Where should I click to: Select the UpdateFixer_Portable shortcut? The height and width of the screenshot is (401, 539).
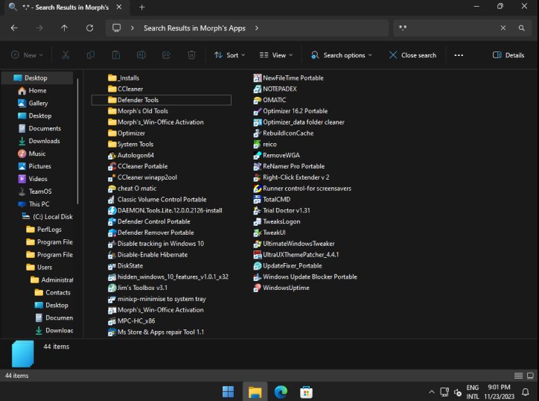(287, 266)
